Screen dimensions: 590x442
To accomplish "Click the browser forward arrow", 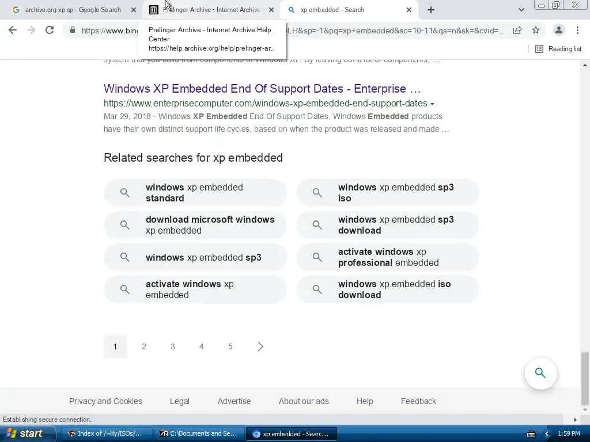I will click(31, 30).
